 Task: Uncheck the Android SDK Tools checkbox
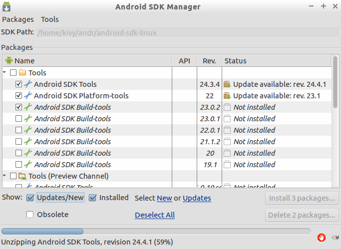tap(18, 84)
